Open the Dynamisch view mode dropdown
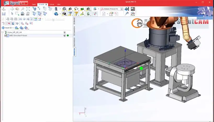 tap(211, 18)
